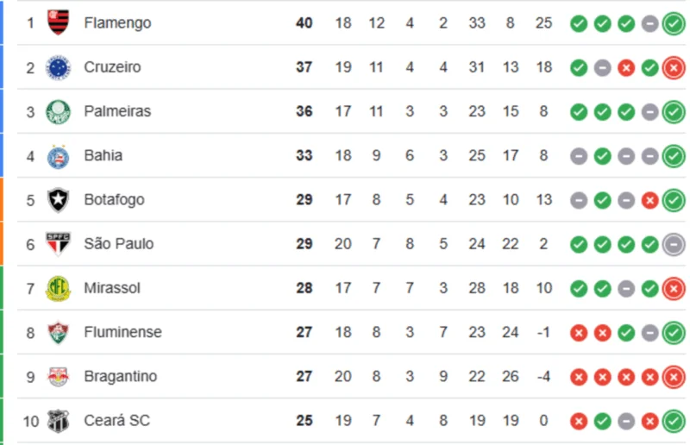The height and width of the screenshot is (445, 690).
Task: Click the Ceará SC club crest
Action: pyautogui.click(x=58, y=421)
